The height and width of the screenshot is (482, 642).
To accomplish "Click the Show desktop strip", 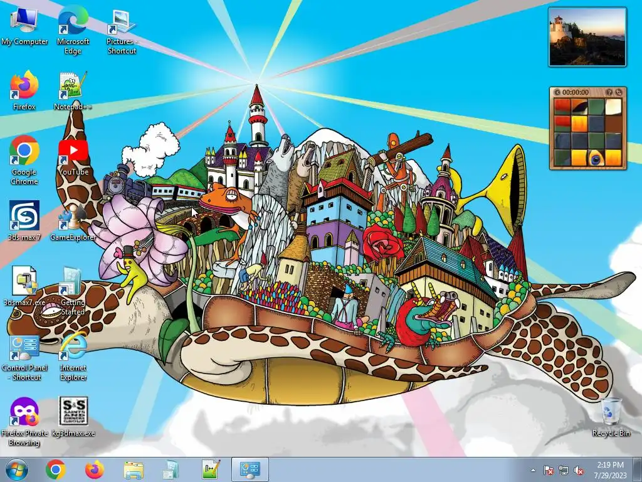I will (637, 469).
